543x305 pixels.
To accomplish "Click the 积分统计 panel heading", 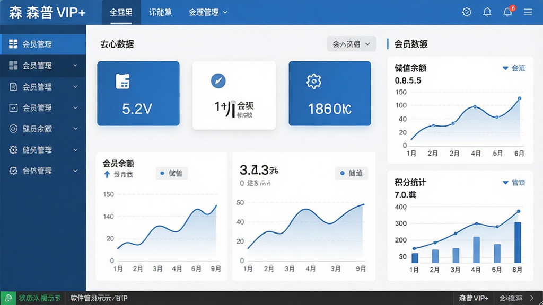I will (410, 183).
